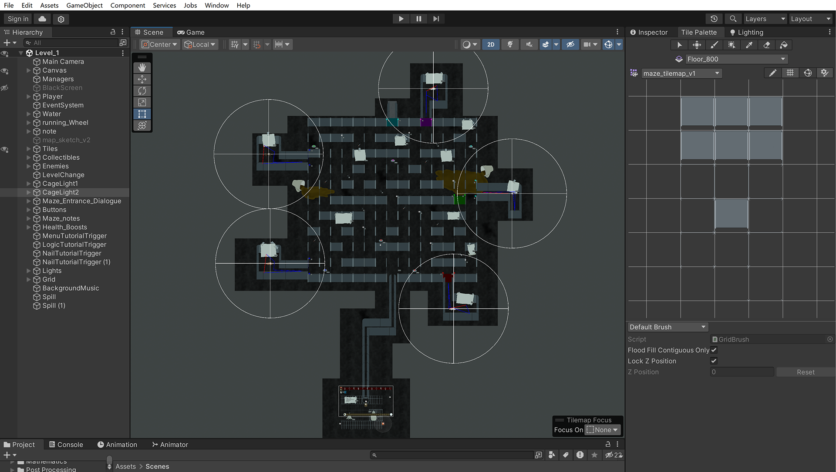Open maze_tilemap_v1 palette dropdown
The image size is (836, 472).
click(x=681, y=73)
